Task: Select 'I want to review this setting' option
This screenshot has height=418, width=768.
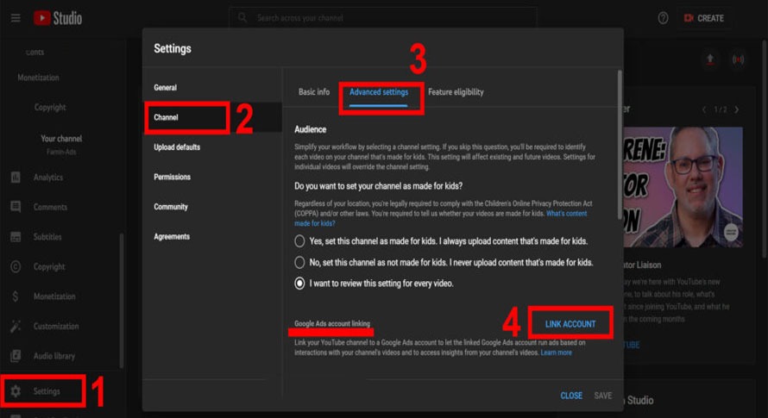Action: (x=299, y=284)
